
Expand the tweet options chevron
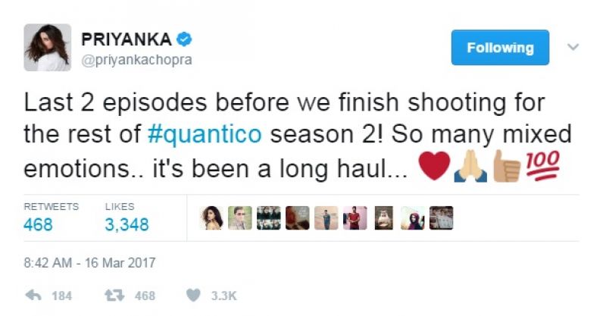573,47
